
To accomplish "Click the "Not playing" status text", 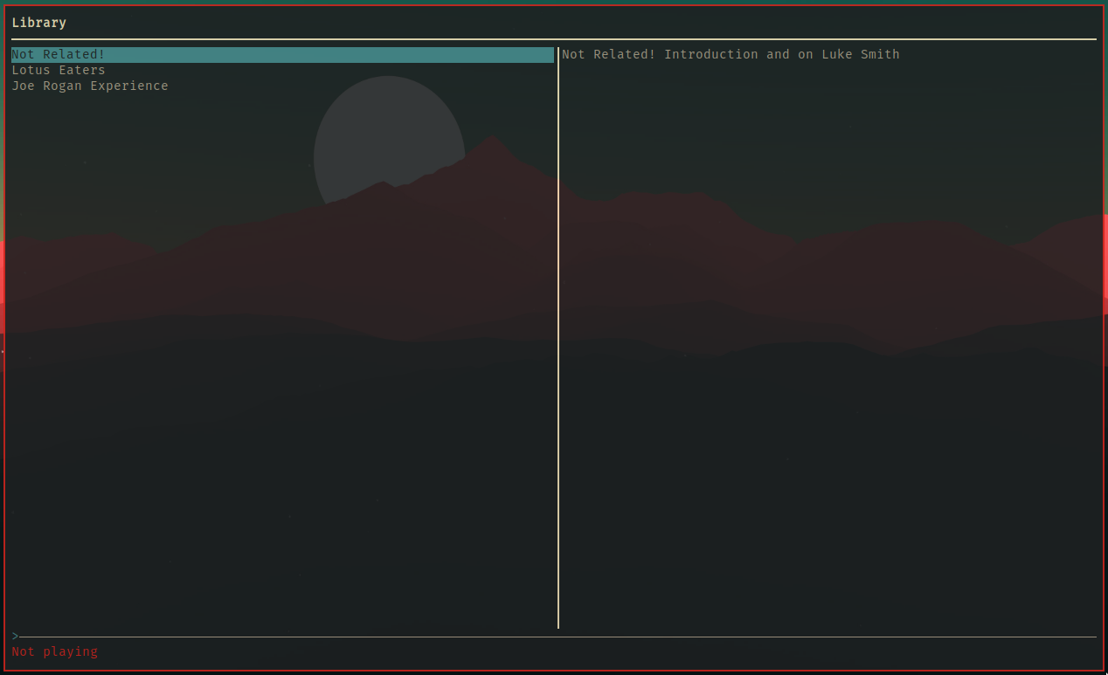I will coord(54,651).
